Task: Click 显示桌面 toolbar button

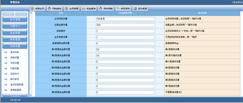Action: (140, 9)
